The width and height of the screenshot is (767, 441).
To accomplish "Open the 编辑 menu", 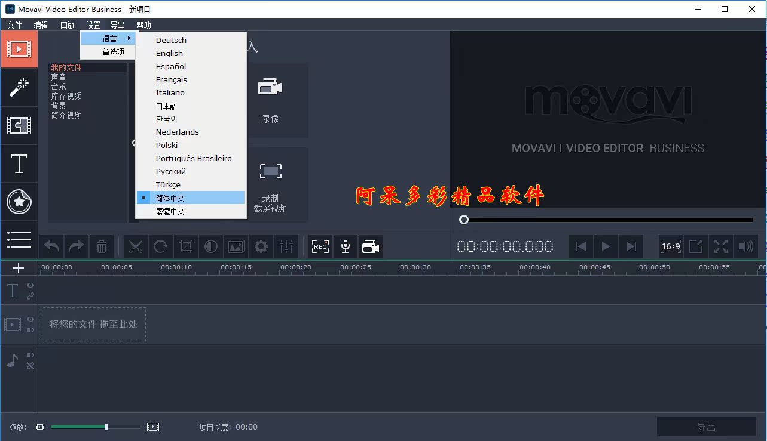I will [41, 25].
